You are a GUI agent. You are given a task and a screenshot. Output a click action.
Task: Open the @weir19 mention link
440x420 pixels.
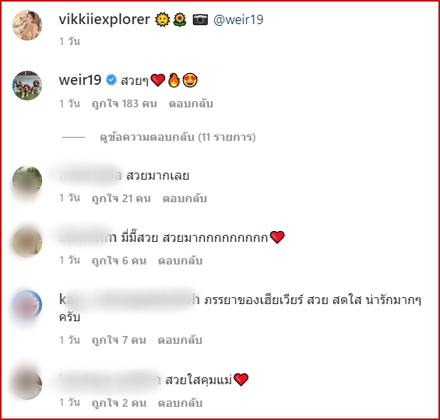coord(238,19)
